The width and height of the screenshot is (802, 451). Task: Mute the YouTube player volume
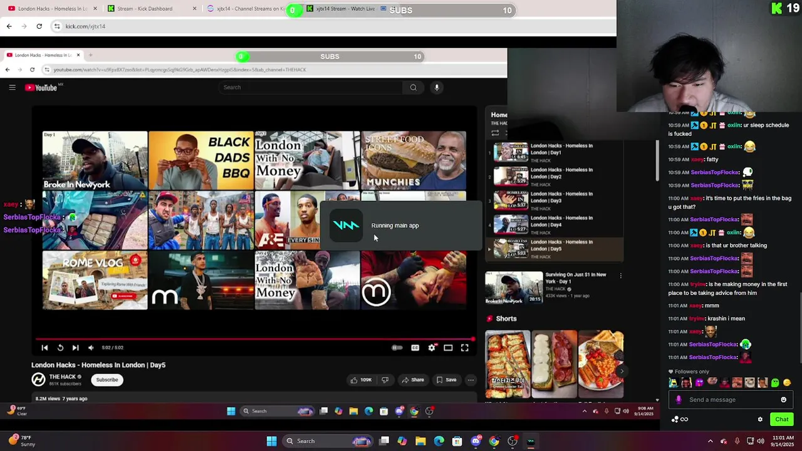pos(91,348)
